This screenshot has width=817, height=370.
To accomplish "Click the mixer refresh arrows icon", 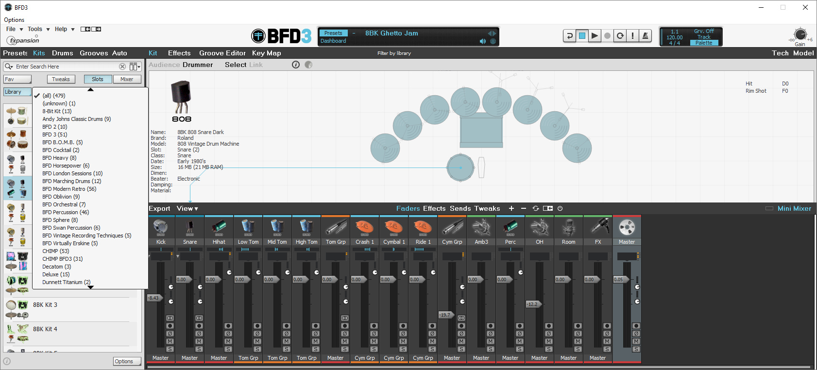I will (x=536, y=208).
